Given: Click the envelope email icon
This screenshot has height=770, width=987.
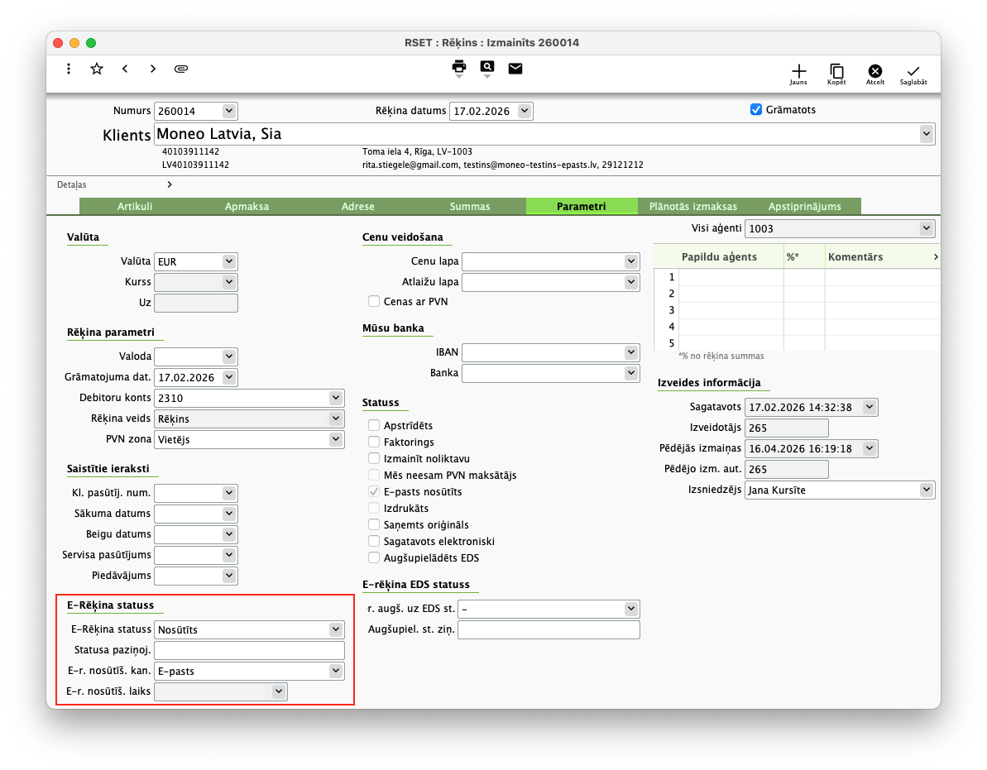Looking at the screenshot, I should pyautogui.click(x=515, y=68).
